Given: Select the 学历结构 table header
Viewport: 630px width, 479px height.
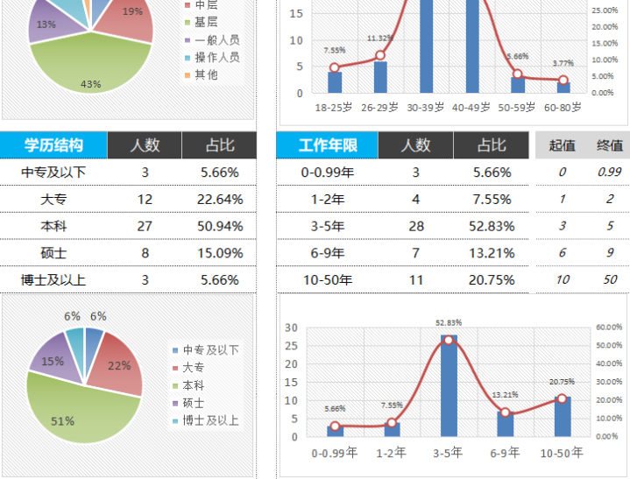Looking at the screenshot, I should (53, 145).
